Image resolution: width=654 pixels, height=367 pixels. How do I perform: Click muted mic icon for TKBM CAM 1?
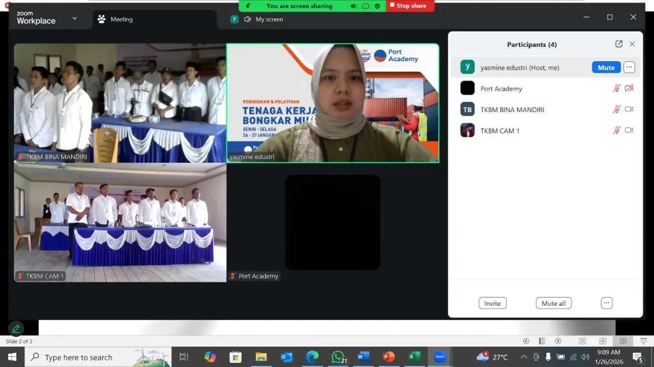point(617,130)
